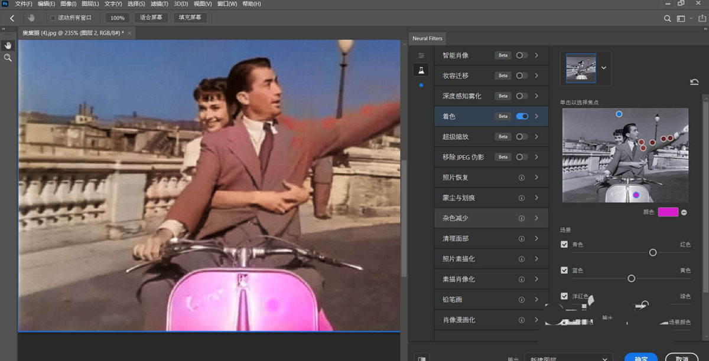Select the Hand tool in left toolbar
This screenshot has height=361, width=709.
tap(8, 45)
